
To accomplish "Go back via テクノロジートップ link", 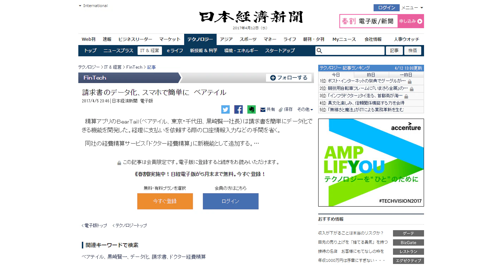I will click(129, 226).
